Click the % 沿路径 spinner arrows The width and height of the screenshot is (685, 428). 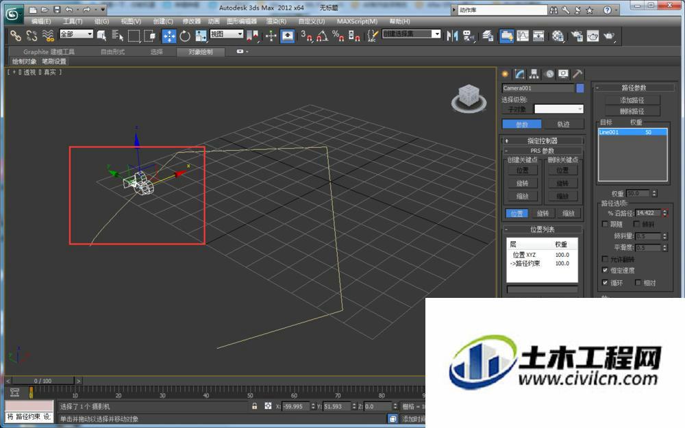click(665, 213)
